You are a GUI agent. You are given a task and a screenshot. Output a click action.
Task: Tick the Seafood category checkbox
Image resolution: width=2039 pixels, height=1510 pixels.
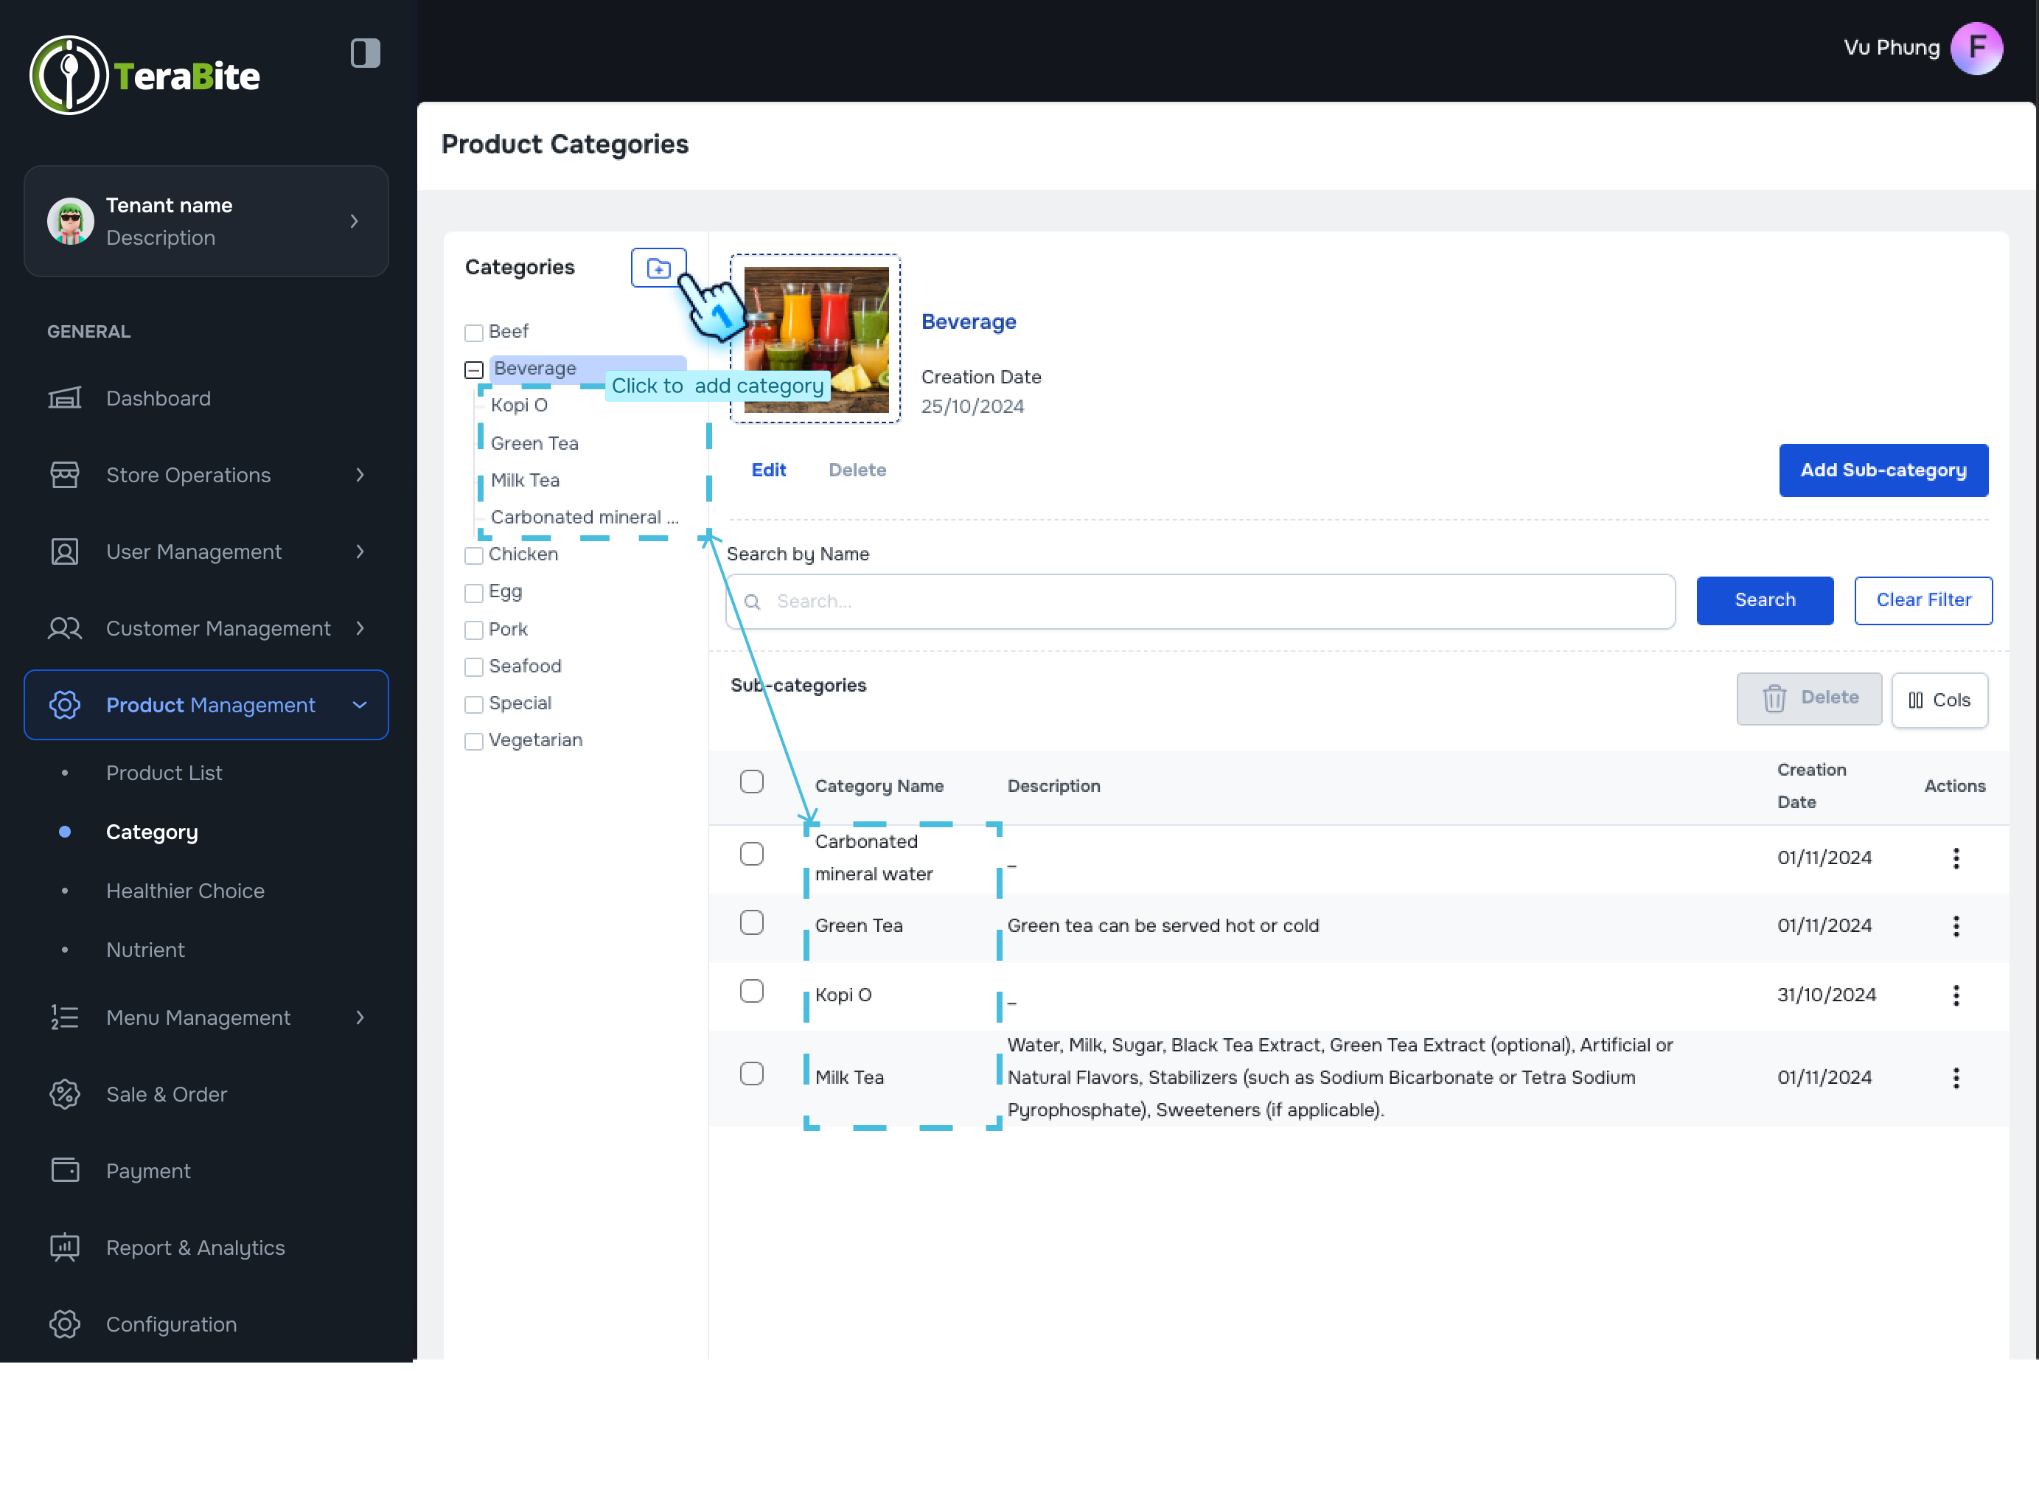coord(473,667)
